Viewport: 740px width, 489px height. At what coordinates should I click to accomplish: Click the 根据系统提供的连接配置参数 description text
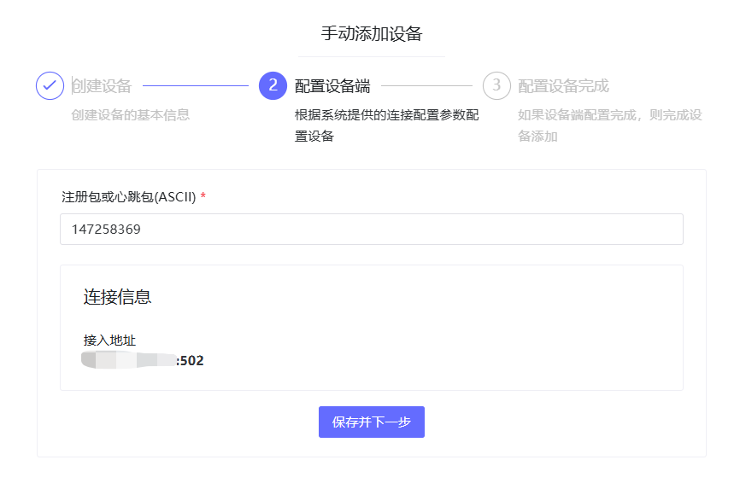[386, 115]
